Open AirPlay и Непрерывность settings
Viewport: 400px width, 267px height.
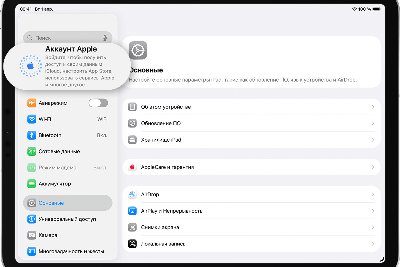252,211
